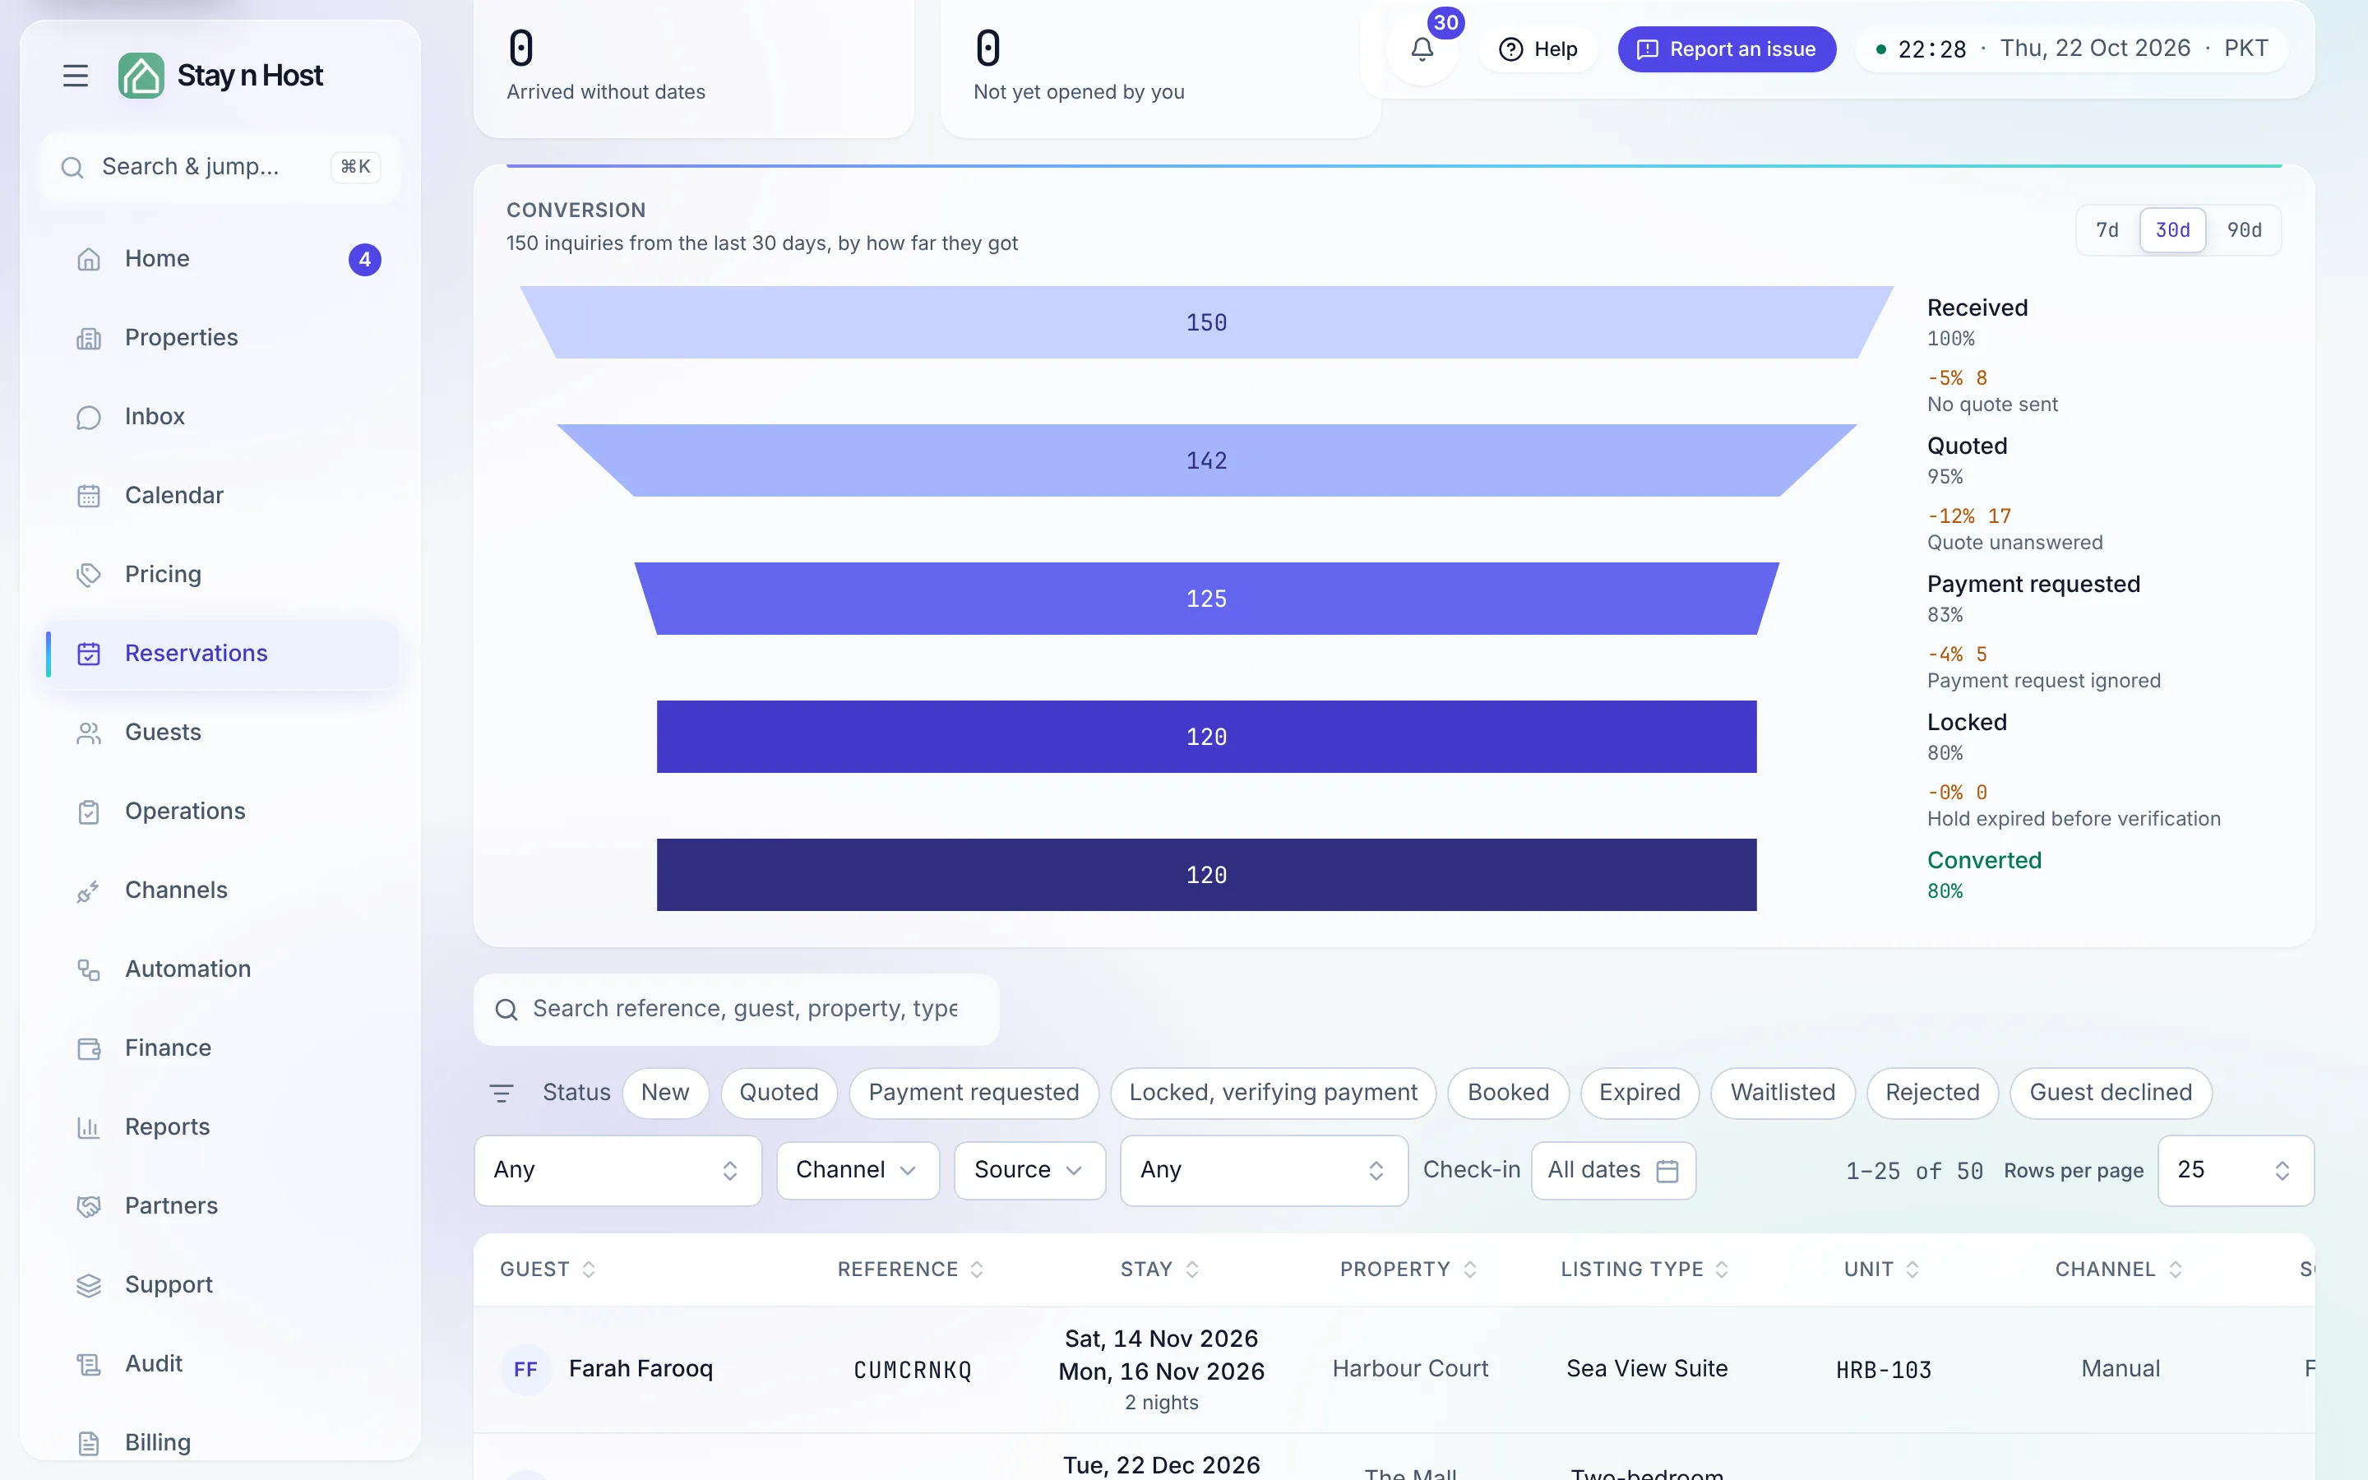
Task: Sort table by Reference column
Action: 911,1270
